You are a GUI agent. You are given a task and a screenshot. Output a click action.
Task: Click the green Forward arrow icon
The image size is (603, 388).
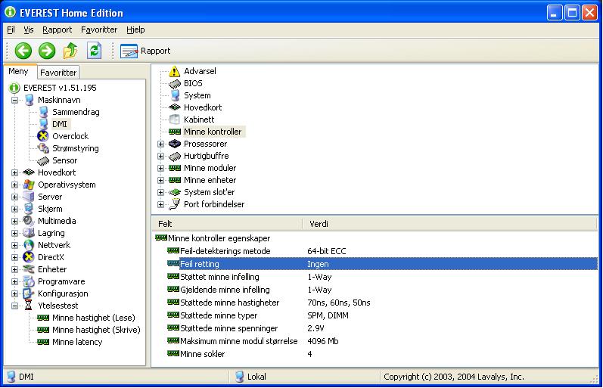[47, 51]
